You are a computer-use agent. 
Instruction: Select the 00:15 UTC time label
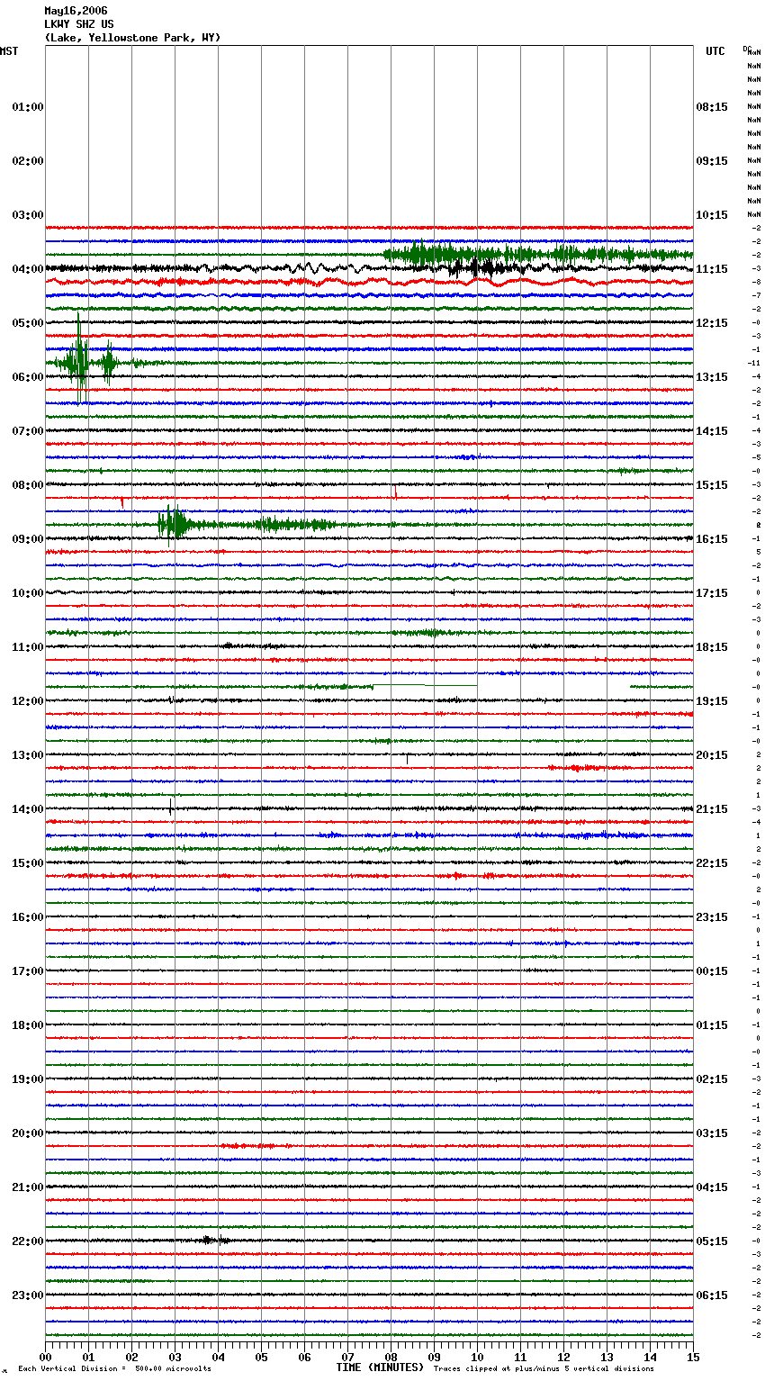coord(712,971)
